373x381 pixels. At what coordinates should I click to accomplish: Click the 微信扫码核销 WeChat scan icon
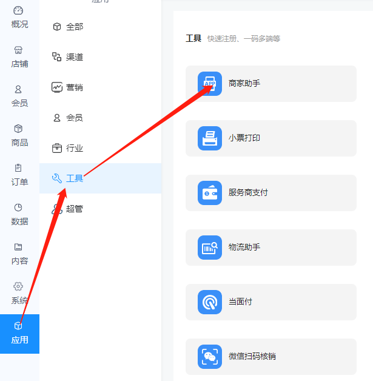click(210, 357)
